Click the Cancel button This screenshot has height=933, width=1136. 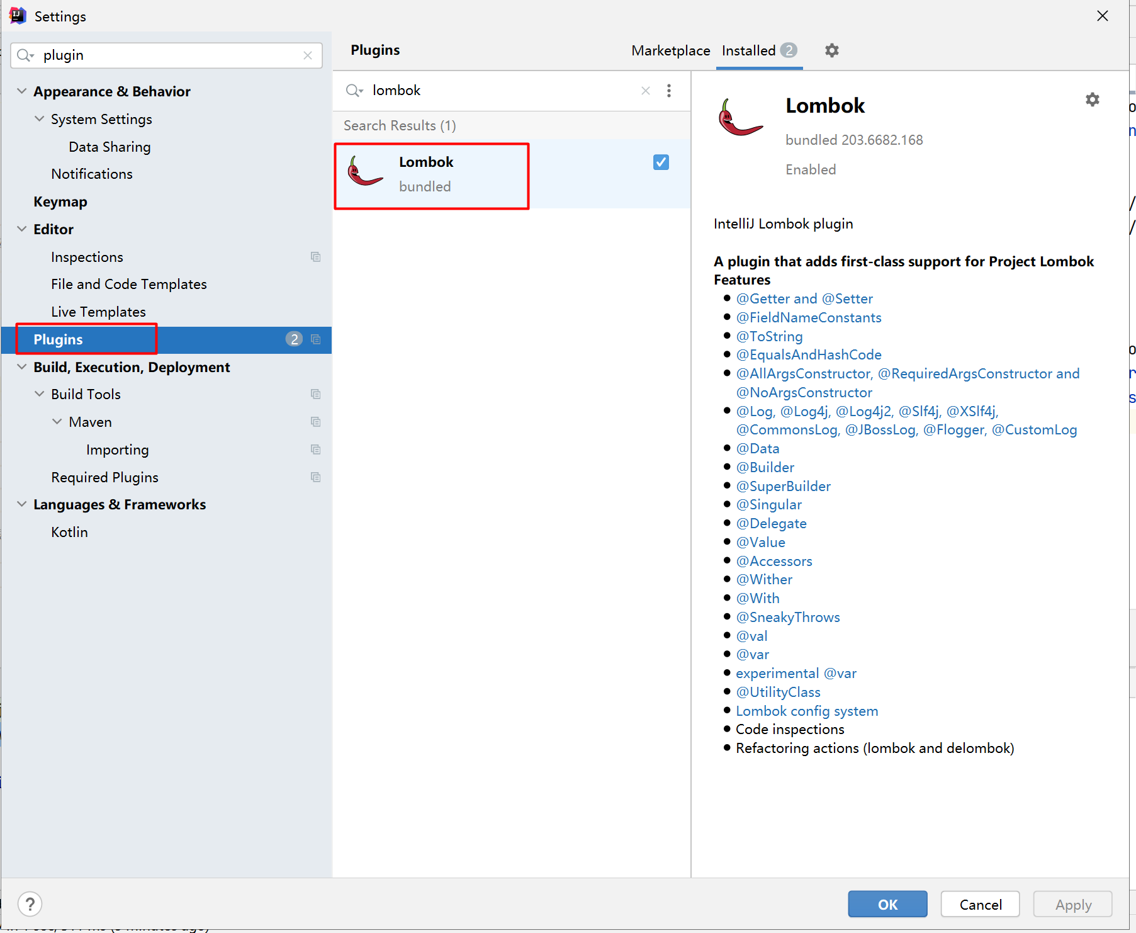pyautogui.click(x=981, y=904)
